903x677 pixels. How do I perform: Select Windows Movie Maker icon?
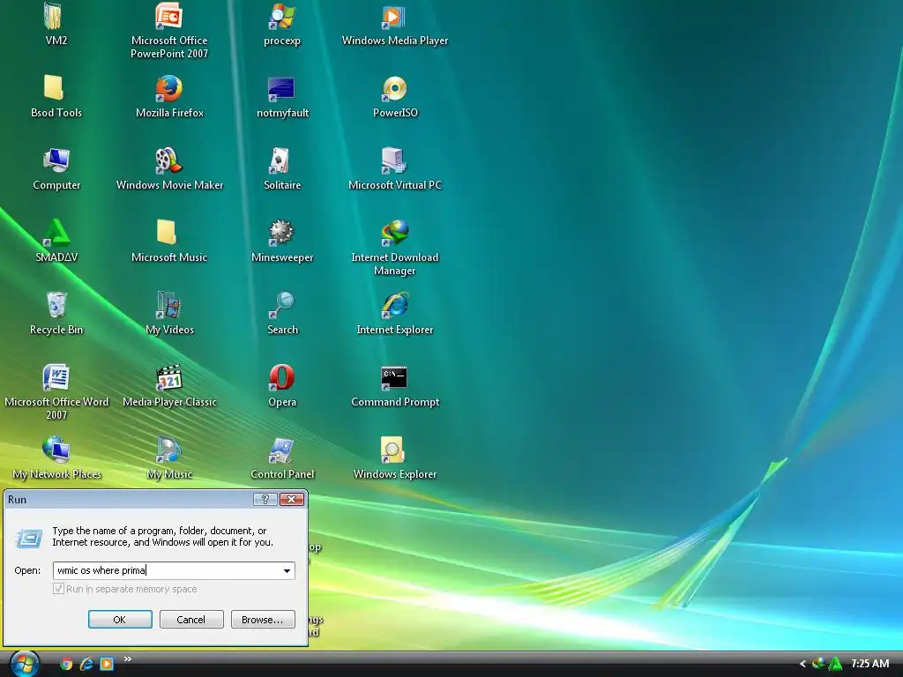(168, 160)
